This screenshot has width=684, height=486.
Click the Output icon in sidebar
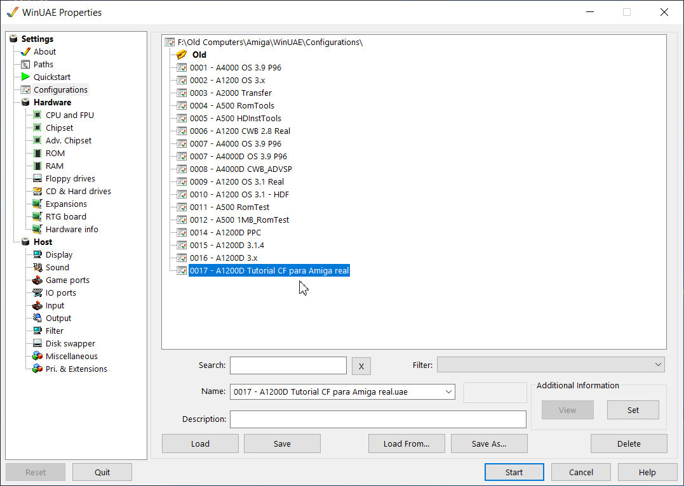pyautogui.click(x=37, y=319)
